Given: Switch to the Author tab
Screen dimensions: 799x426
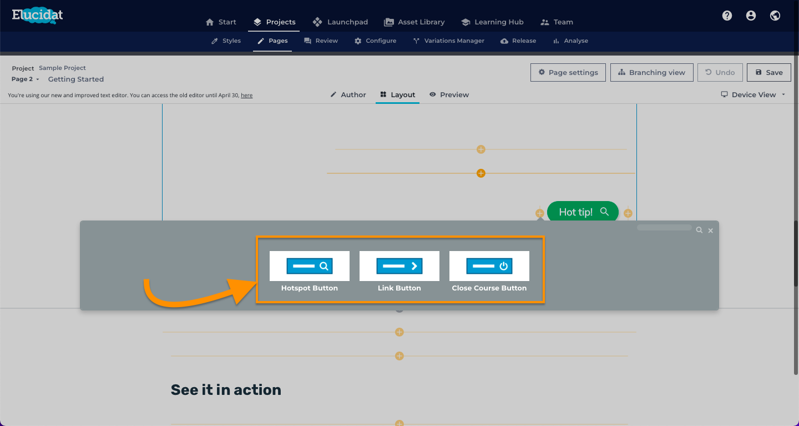Looking at the screenshot, I should [x=348, y=95].
